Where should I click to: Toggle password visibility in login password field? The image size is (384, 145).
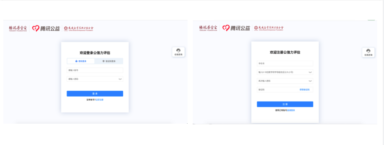120,79
